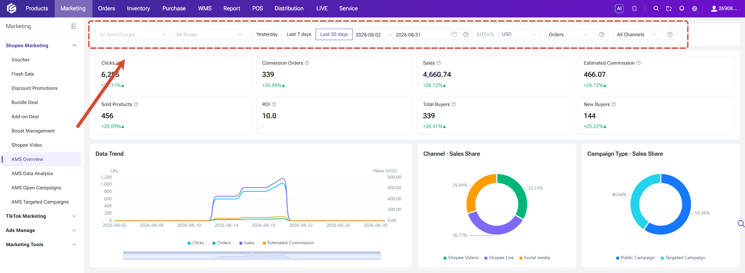Click the Sold Products info icon
The image size is (745, 273).
click(x=136, y=104)
